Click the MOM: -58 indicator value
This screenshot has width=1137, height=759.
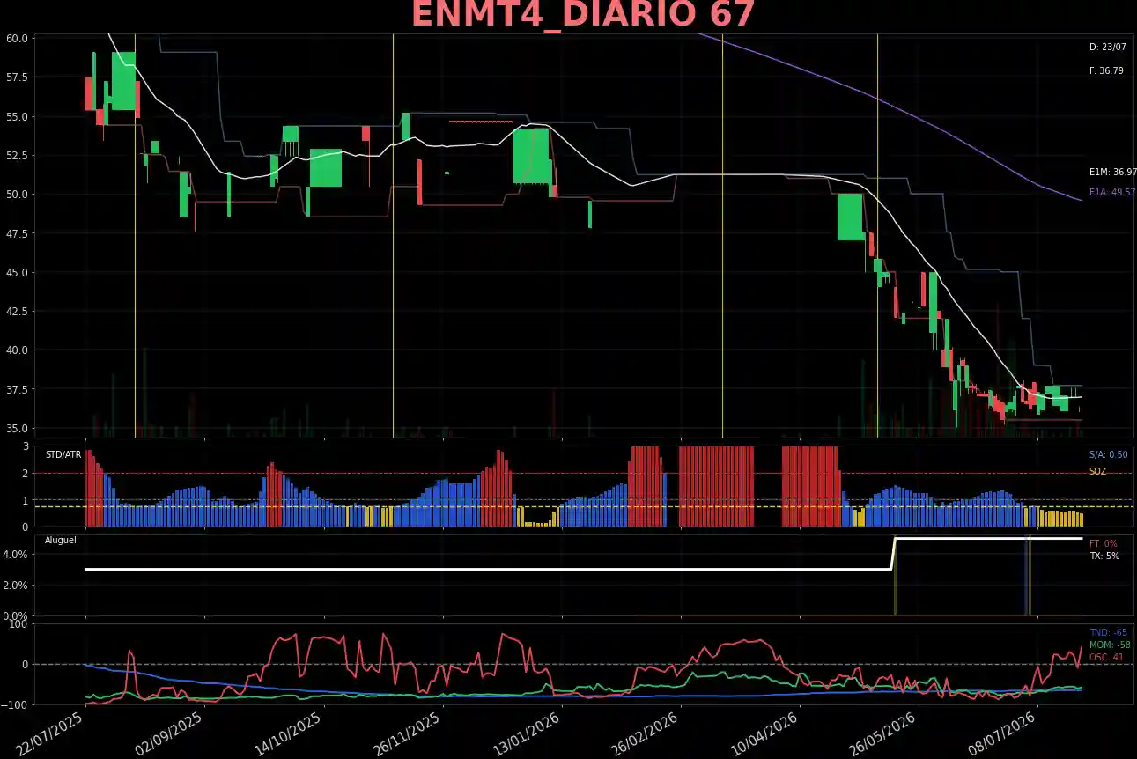[1110, 645]
